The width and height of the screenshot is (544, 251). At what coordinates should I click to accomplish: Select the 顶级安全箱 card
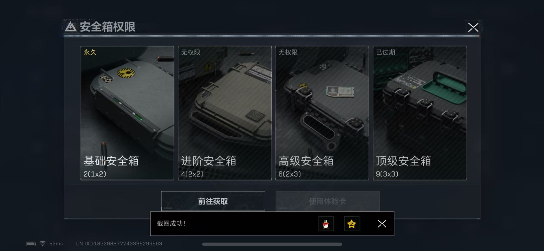(x=420, y=113)
